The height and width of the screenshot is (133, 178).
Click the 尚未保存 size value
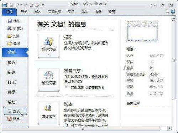(x=156, y=56)
